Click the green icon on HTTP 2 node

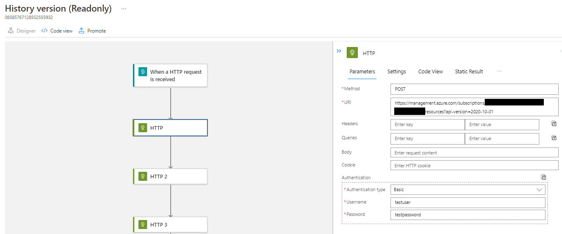(143, 176)
